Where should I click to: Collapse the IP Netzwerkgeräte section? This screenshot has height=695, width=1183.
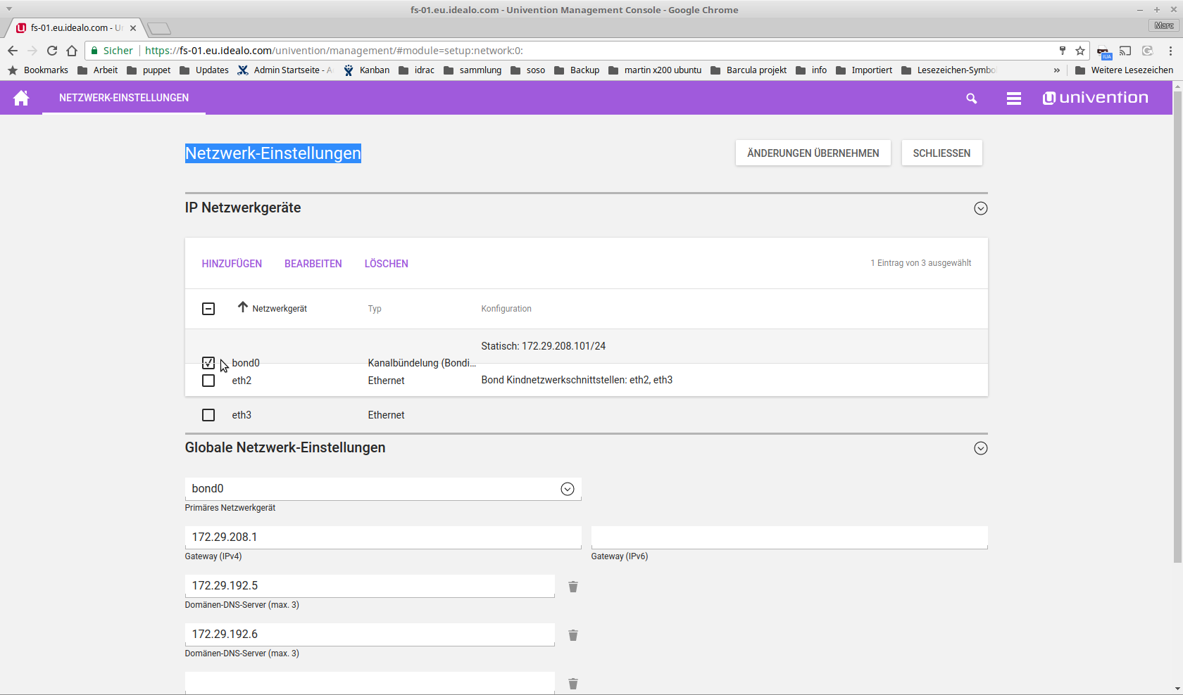[980, 208]
